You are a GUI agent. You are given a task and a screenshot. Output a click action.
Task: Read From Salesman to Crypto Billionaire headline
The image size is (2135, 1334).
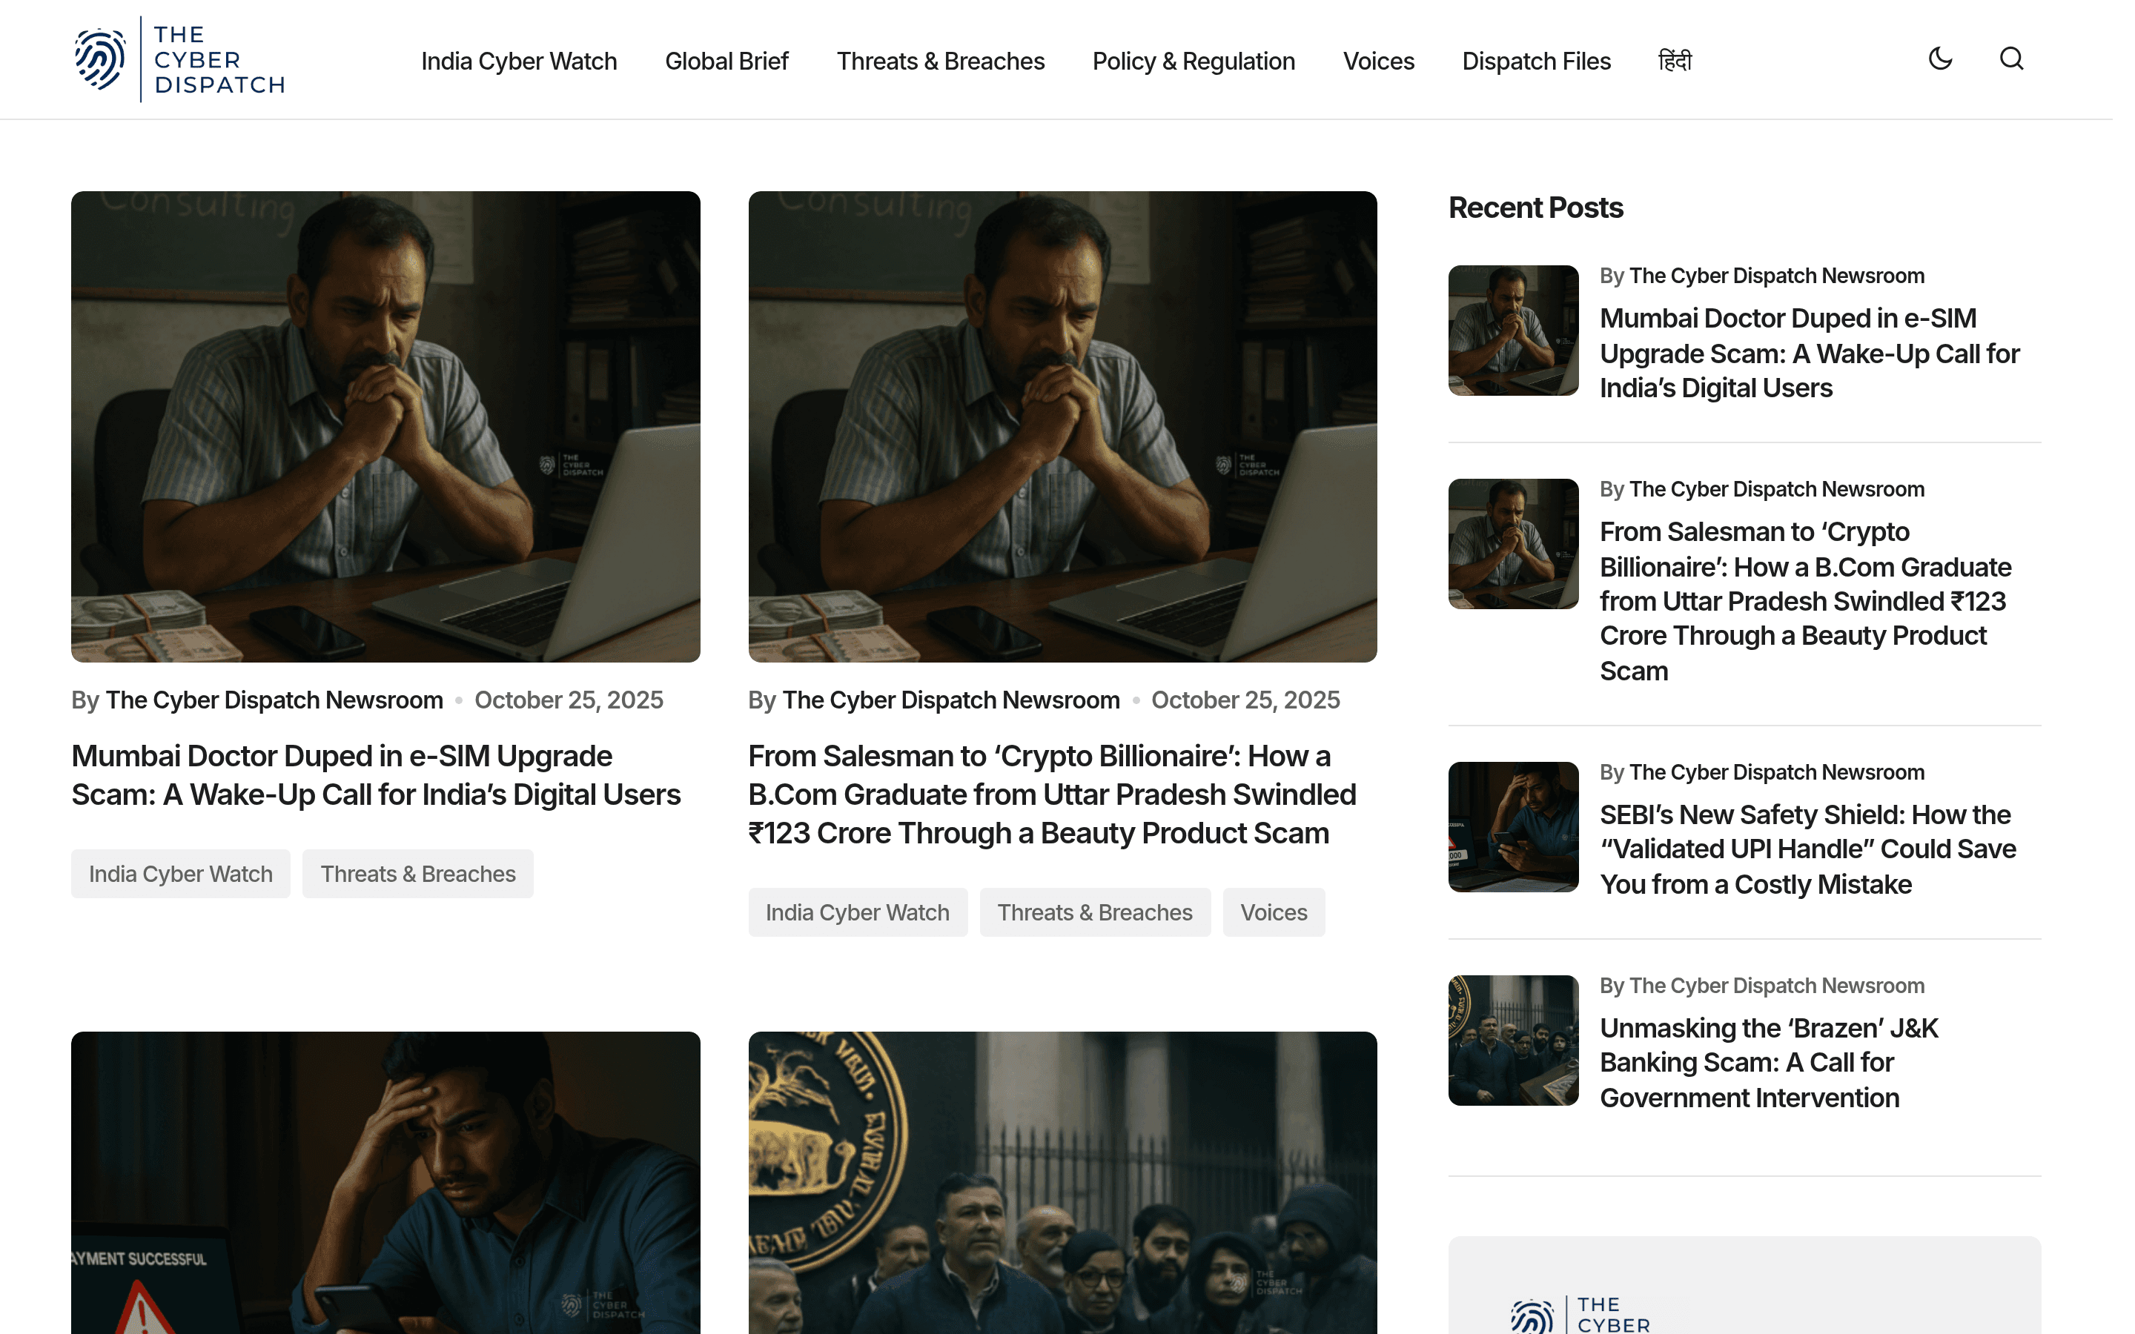[1052, 794]
